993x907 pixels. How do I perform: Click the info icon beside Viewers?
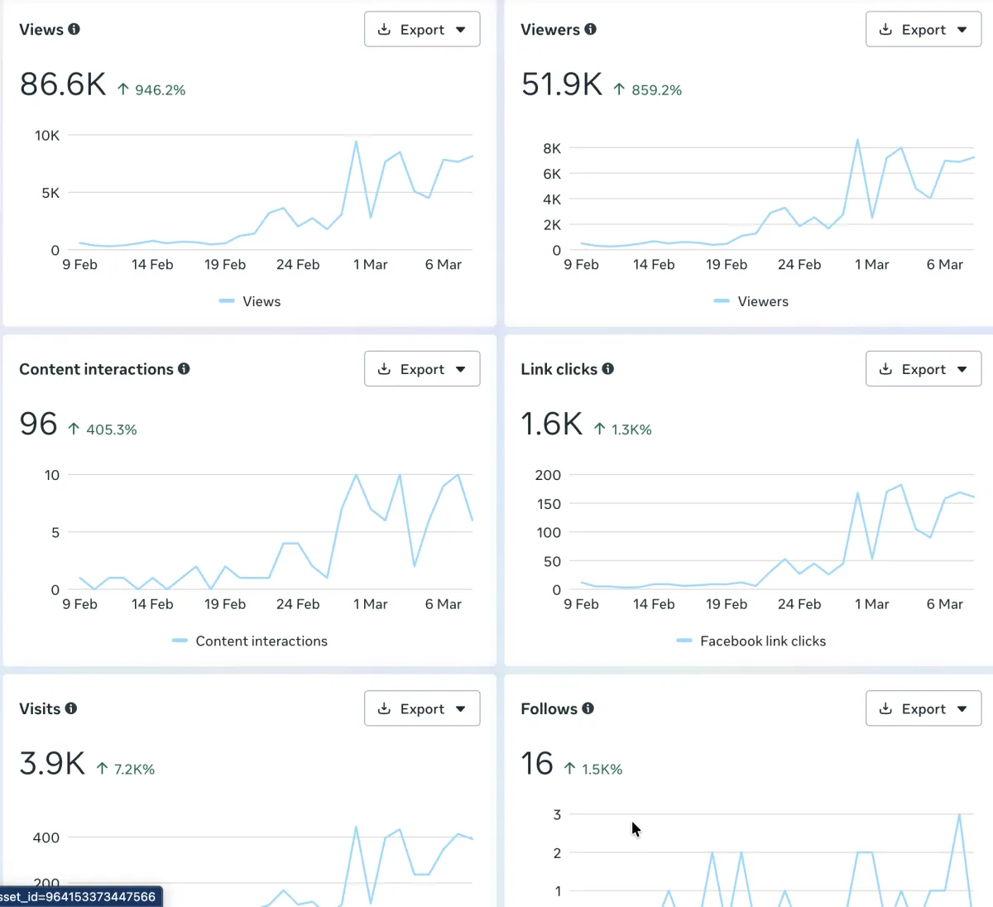tap(591, 29)
